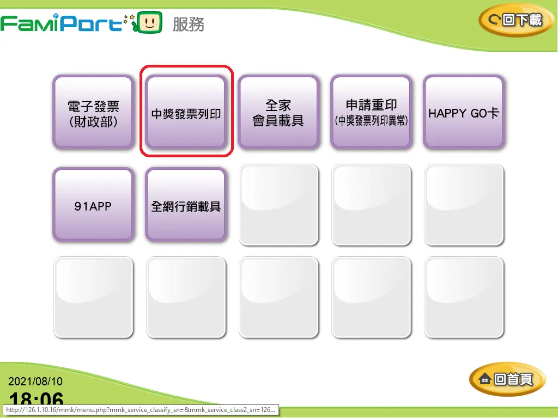Select 中獎發票列印 button
558x418 pixels.
point(186,112)
